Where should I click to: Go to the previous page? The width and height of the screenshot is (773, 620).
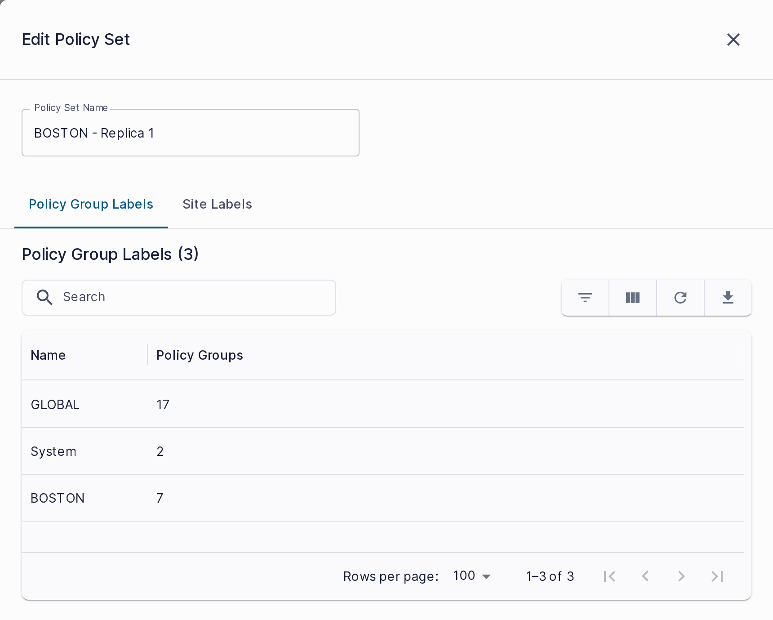tap(645, 576)
